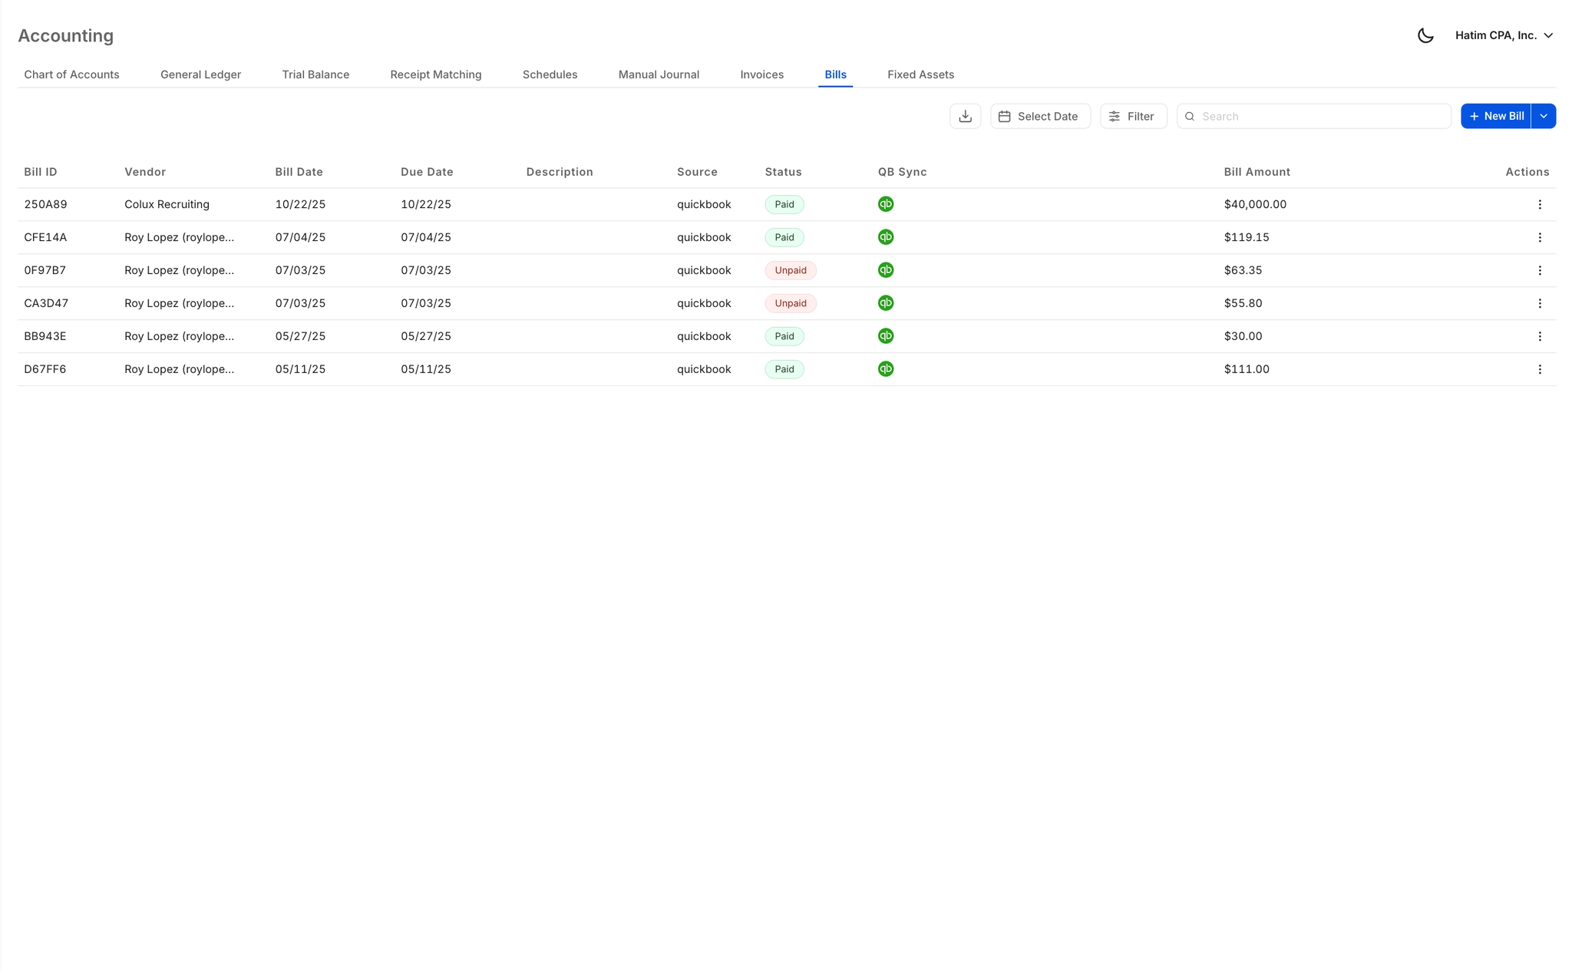The height and width of the screenshot is (971, 1572).
Task: Click the New Bill button
Action: pos(1495,116)
